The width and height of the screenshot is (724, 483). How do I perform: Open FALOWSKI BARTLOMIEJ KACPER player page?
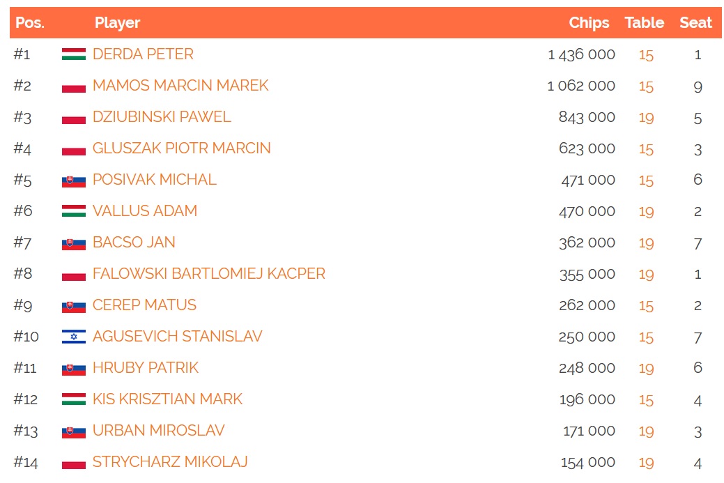point(209,274)
